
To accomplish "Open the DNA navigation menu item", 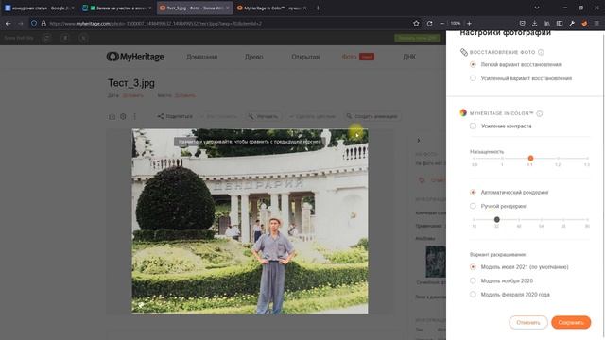I will (409, 57).
